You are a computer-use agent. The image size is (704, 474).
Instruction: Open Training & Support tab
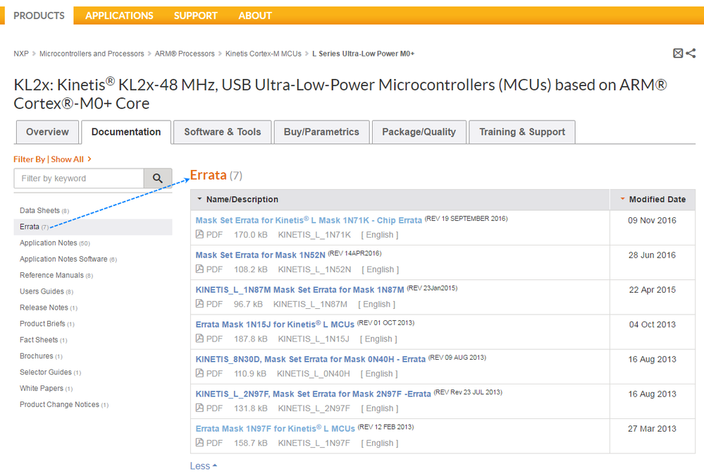(522, 132)
